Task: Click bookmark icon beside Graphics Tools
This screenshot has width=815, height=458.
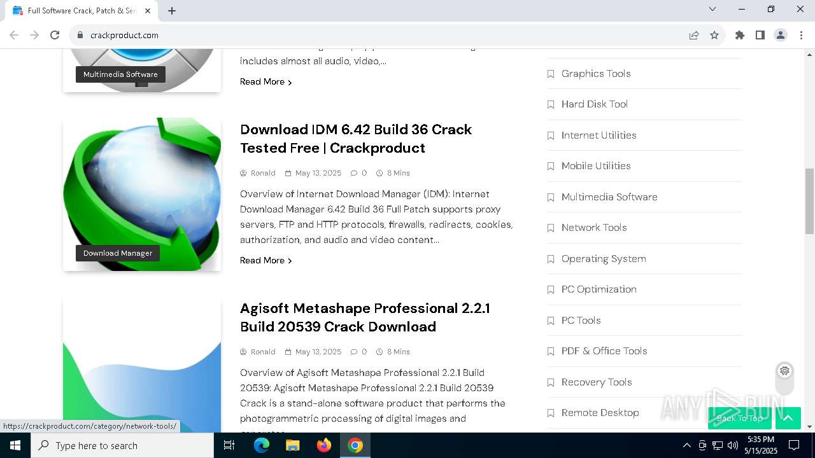Action: [551, 74]
